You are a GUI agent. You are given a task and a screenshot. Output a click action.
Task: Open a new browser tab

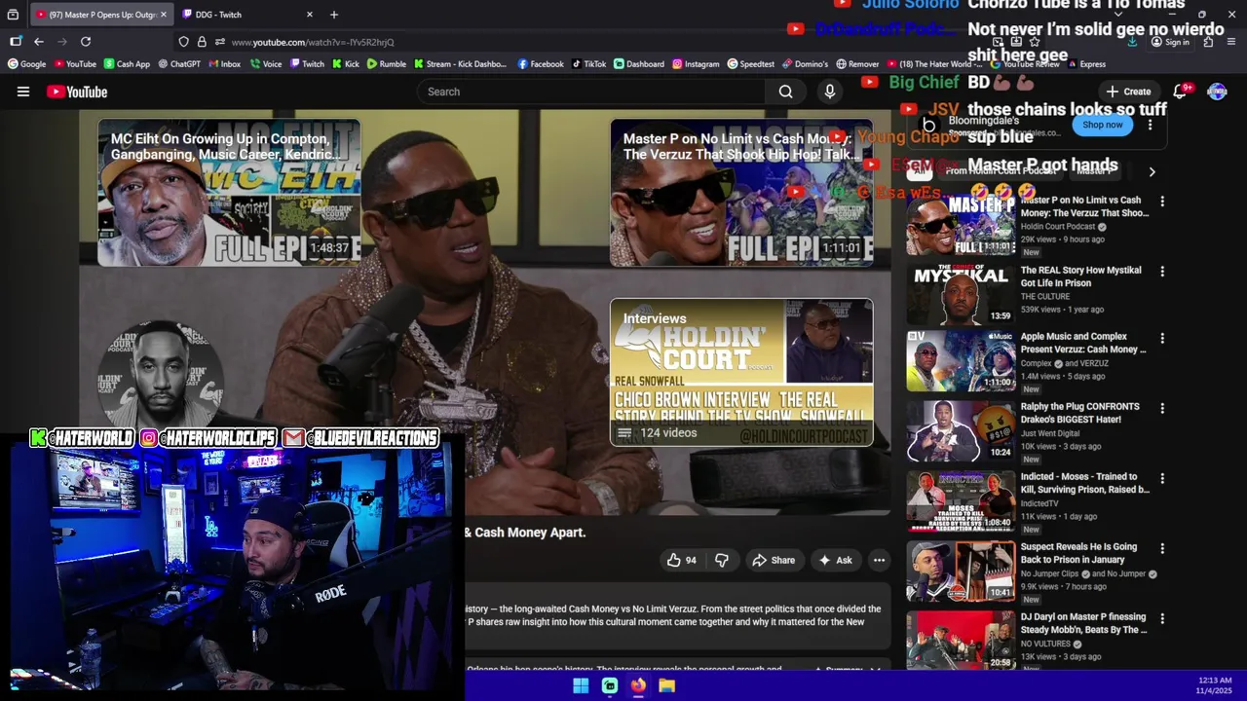[334, 15]
